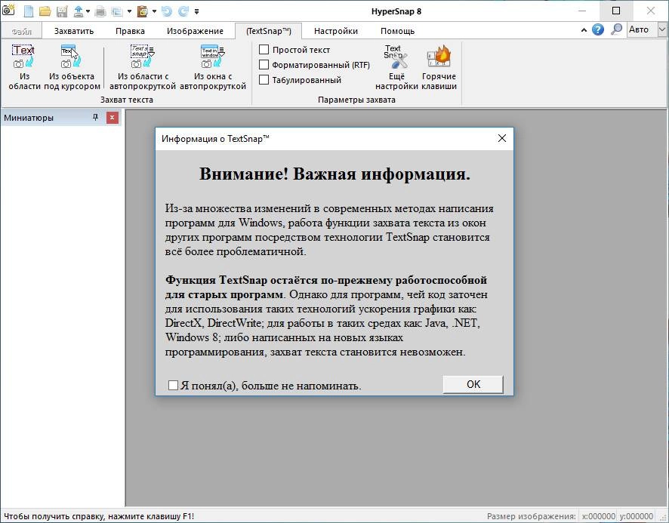
Task: Capture text Из области
Action: click(x=24, y=67)
